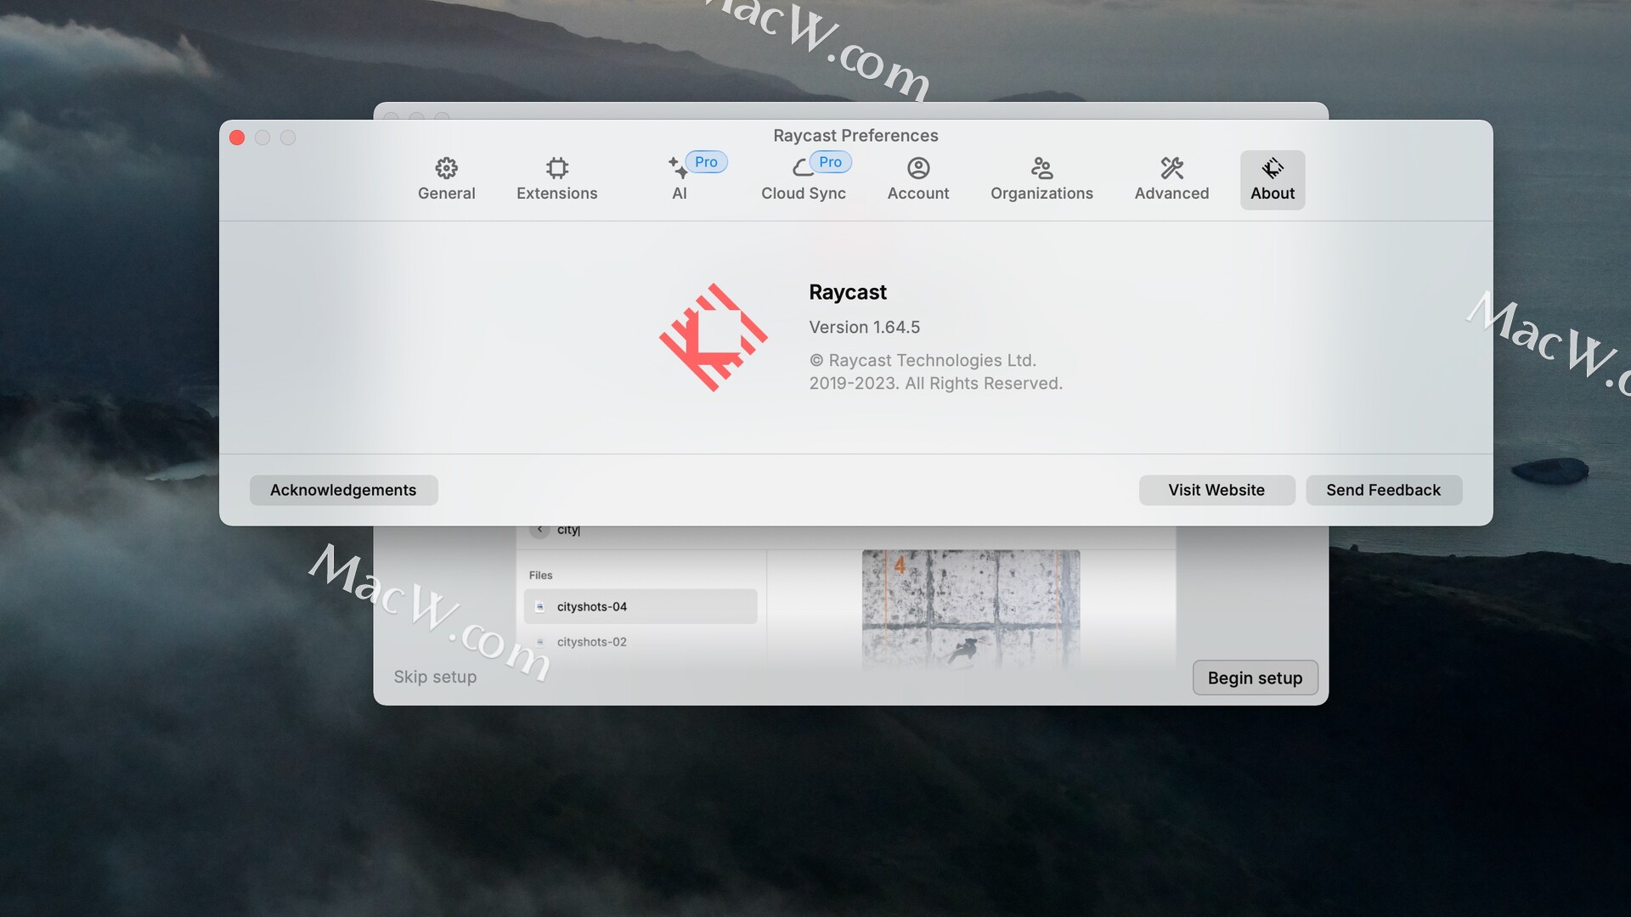The width and height of the screenshot is (1631, 917).
Task: Click the Files section header
Action: [x=540, y=575]
